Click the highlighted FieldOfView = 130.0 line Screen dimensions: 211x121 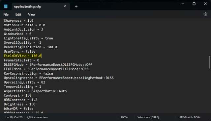pos(23,56)
